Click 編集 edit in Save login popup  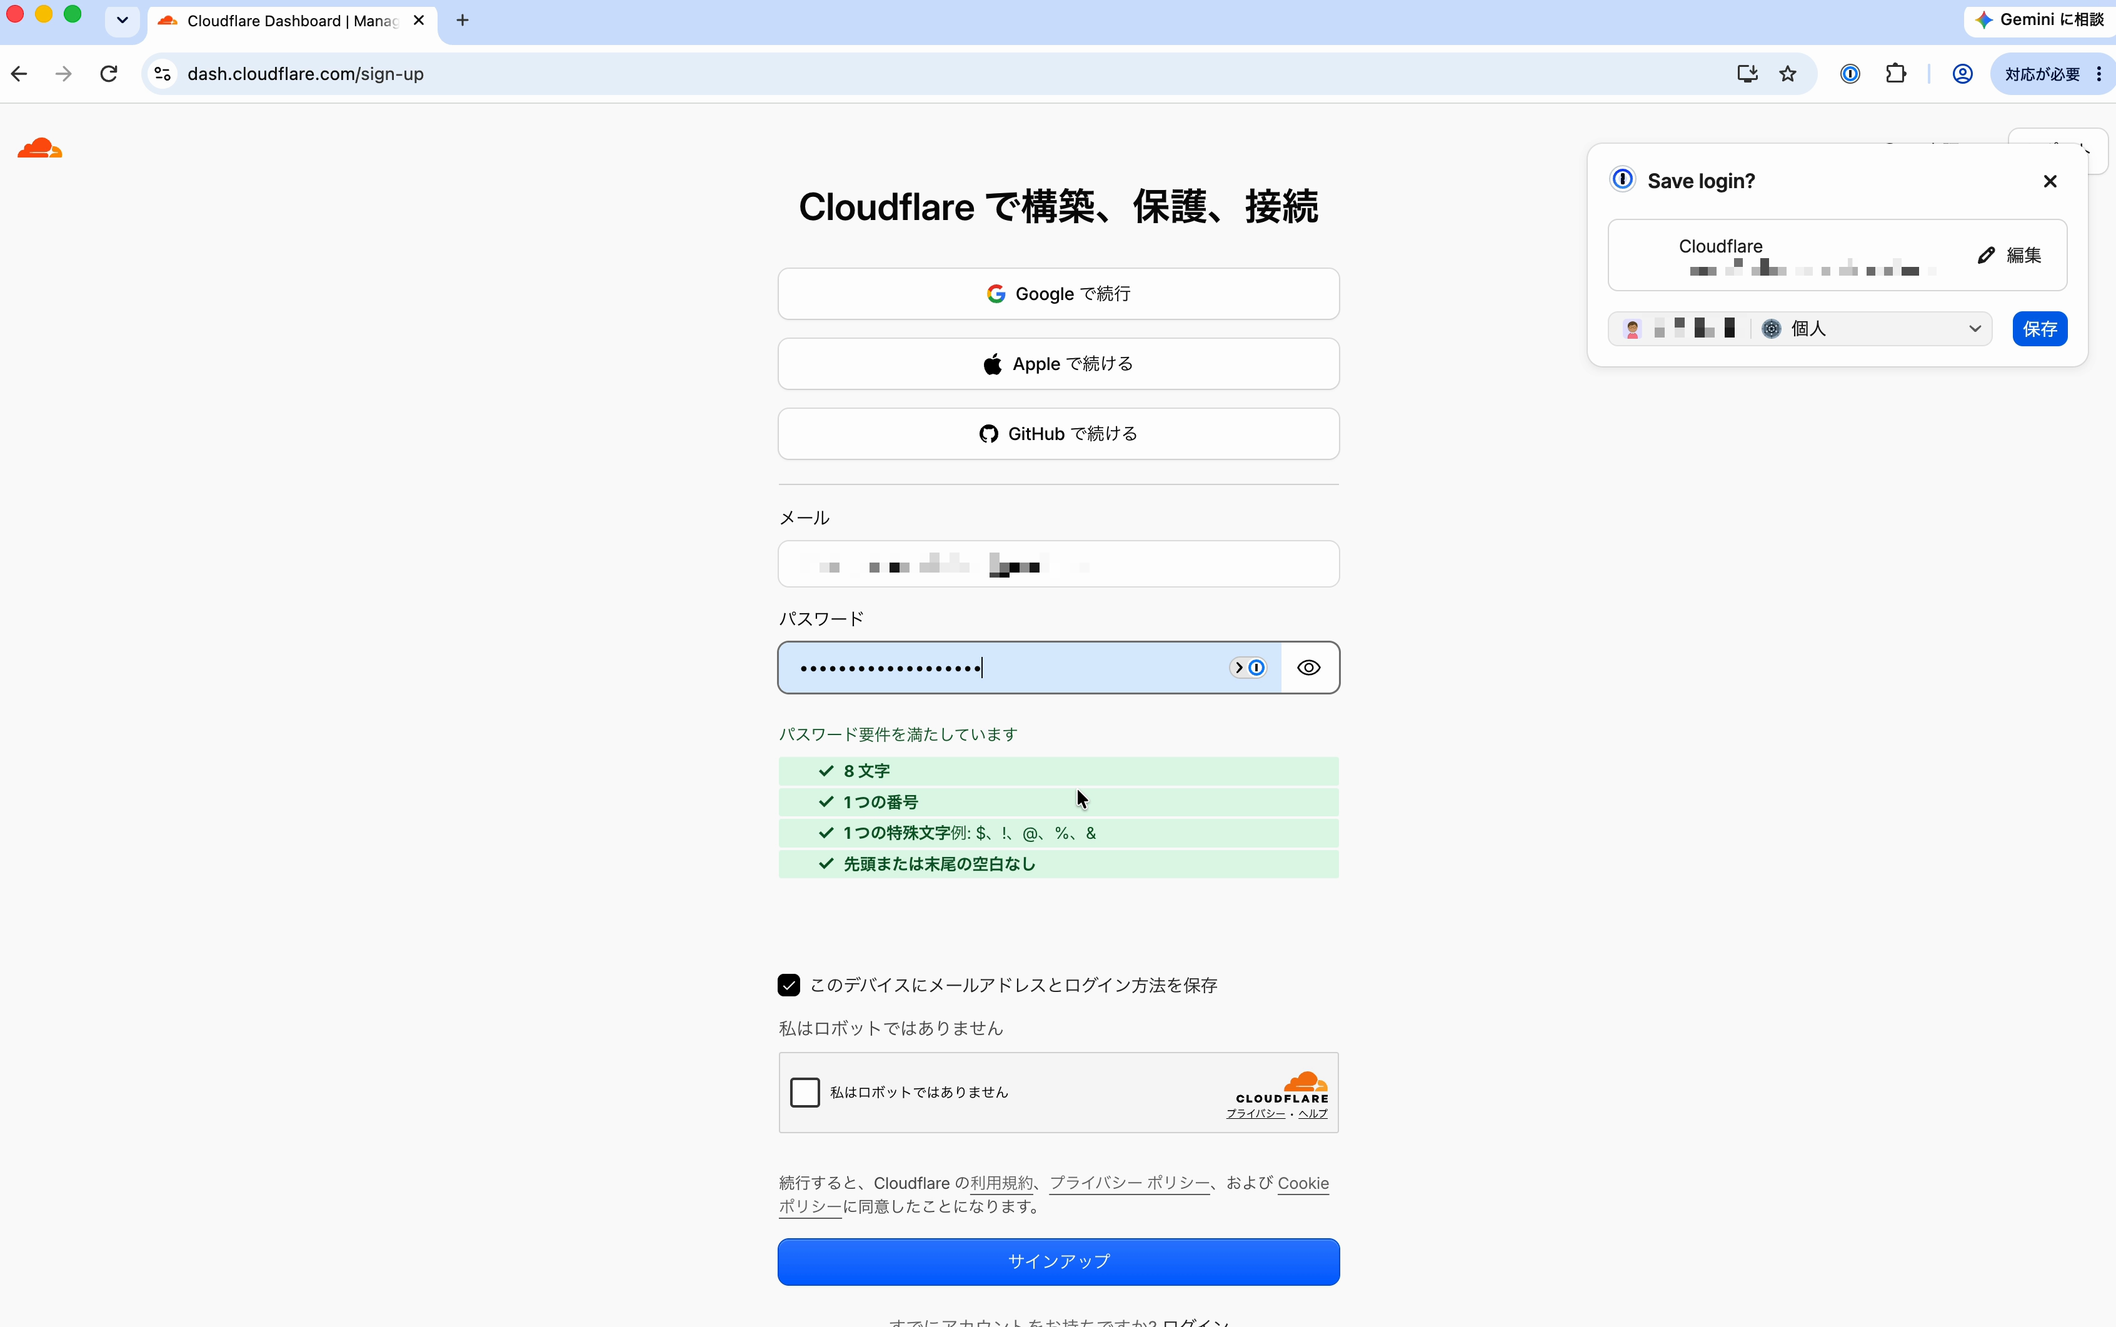2010,256
